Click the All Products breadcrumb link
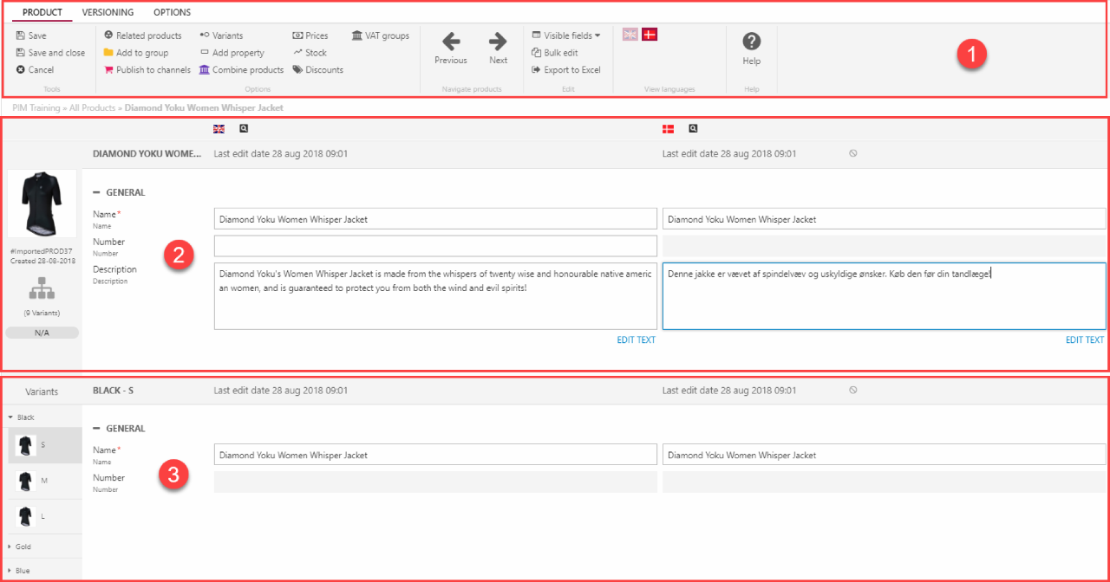Screen dimensions: 1110x582 [94, 108]
